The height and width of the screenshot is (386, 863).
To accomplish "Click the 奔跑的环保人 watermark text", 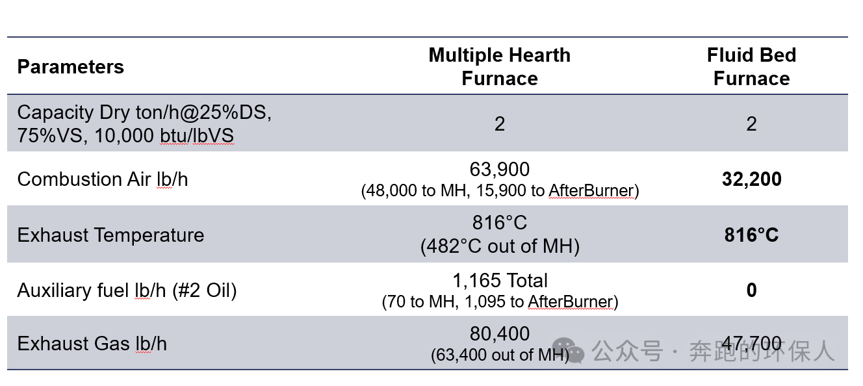I will [762, 352].
